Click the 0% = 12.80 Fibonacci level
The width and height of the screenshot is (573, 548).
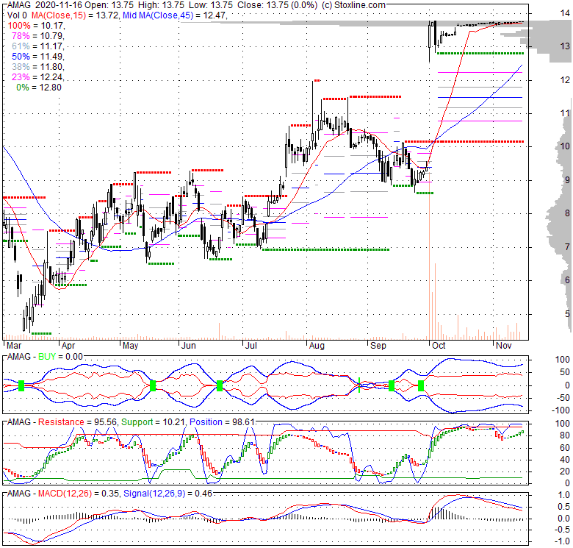coord(39,87)
